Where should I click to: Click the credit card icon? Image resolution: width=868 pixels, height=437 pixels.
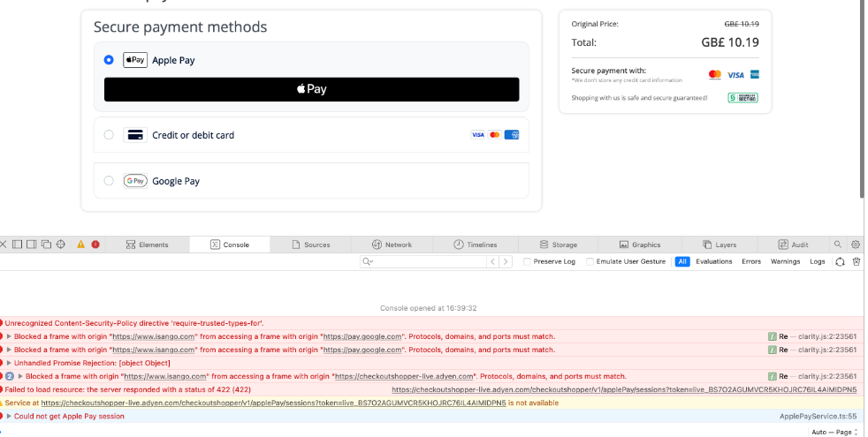pos(135,135)
